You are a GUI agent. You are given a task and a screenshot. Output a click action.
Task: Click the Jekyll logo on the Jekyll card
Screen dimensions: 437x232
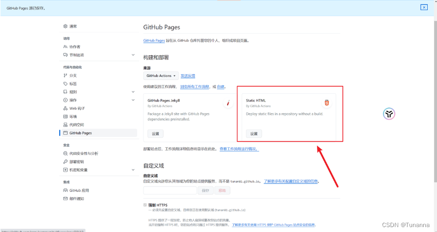(228, 103)
